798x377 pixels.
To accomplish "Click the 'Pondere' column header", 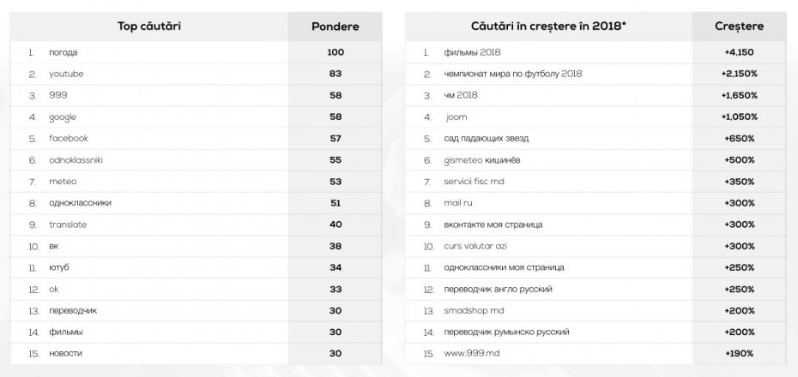I will click(336, 27).
